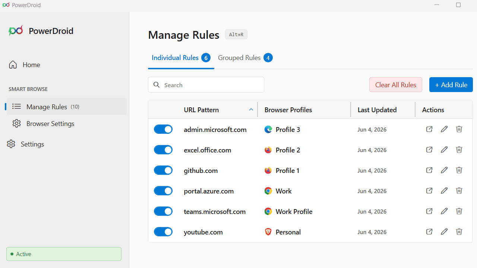Image resolution: width=477 pixels, height=268 pixels.
Task: Edit the youtube.com rule
Action: 444,232
